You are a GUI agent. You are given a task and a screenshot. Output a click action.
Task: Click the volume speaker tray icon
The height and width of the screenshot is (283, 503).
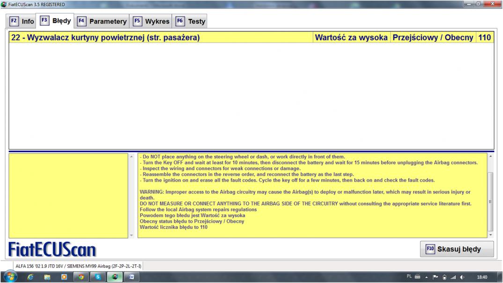pyautogui.click(x=462, y=277)
